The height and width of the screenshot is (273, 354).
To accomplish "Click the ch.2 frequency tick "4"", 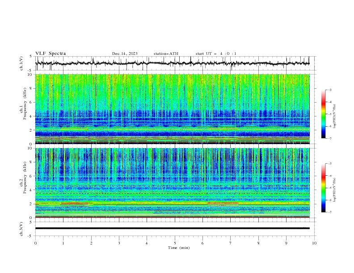I will tap(32, 190).
